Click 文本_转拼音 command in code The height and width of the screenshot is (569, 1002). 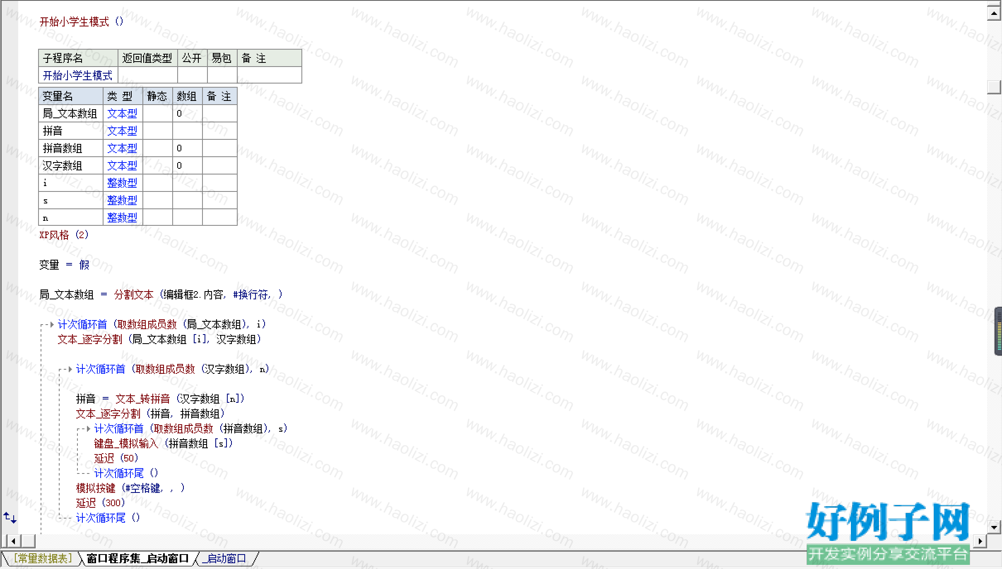[142, 399]
